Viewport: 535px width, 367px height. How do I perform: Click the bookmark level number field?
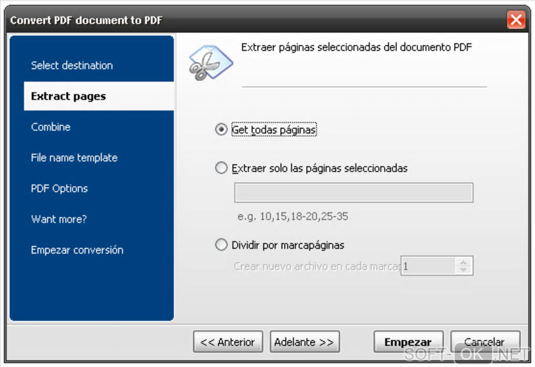427,266
